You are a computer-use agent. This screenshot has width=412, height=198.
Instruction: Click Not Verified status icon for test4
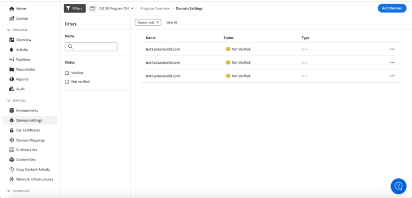[x=228, y=63]
